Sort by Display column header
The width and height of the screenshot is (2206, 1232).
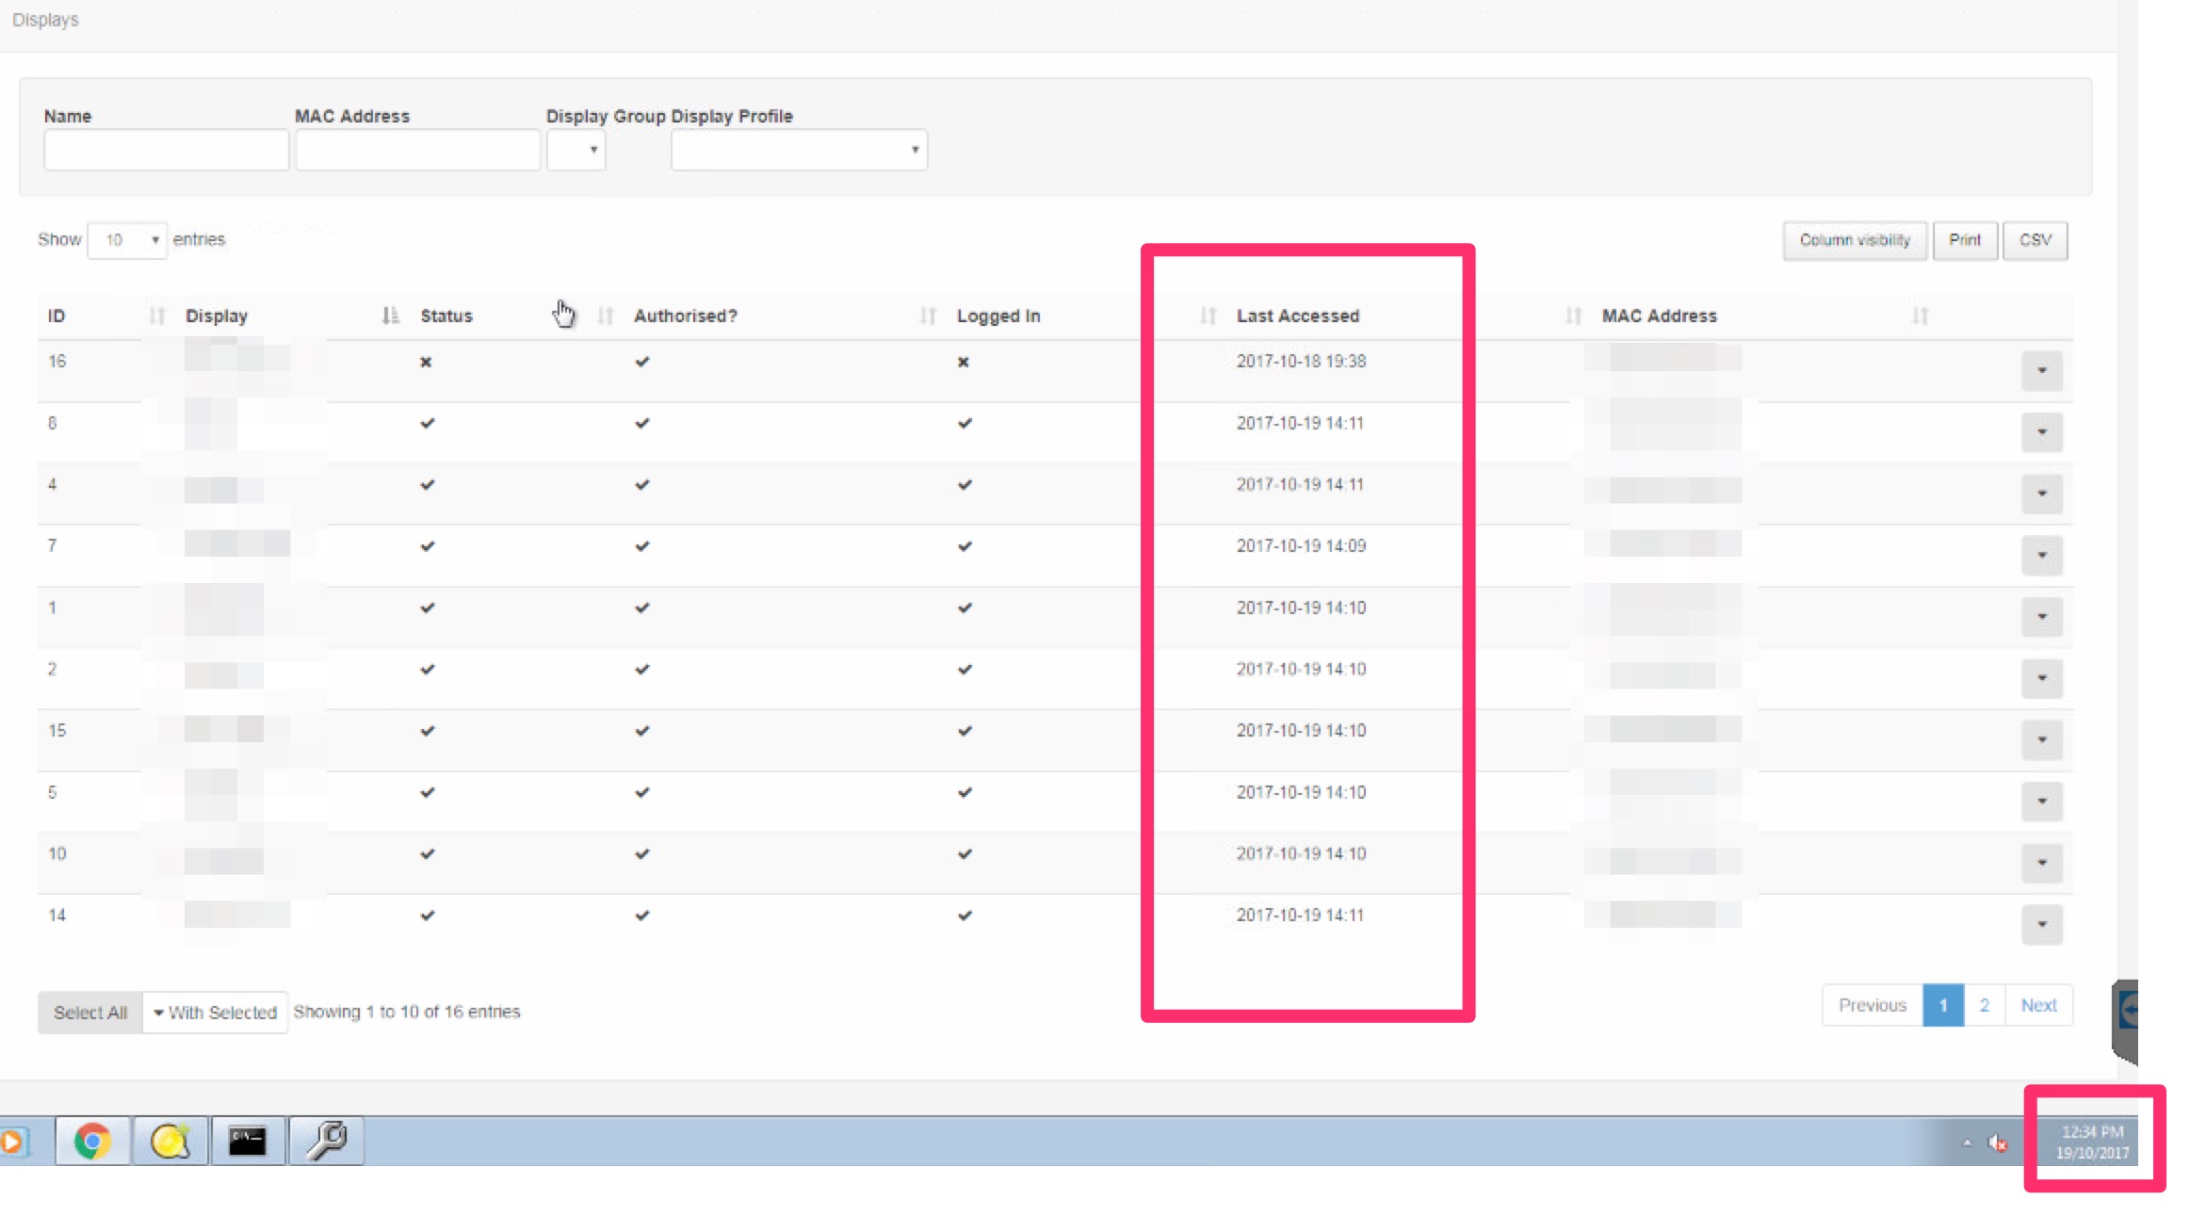tap(217, 316)
